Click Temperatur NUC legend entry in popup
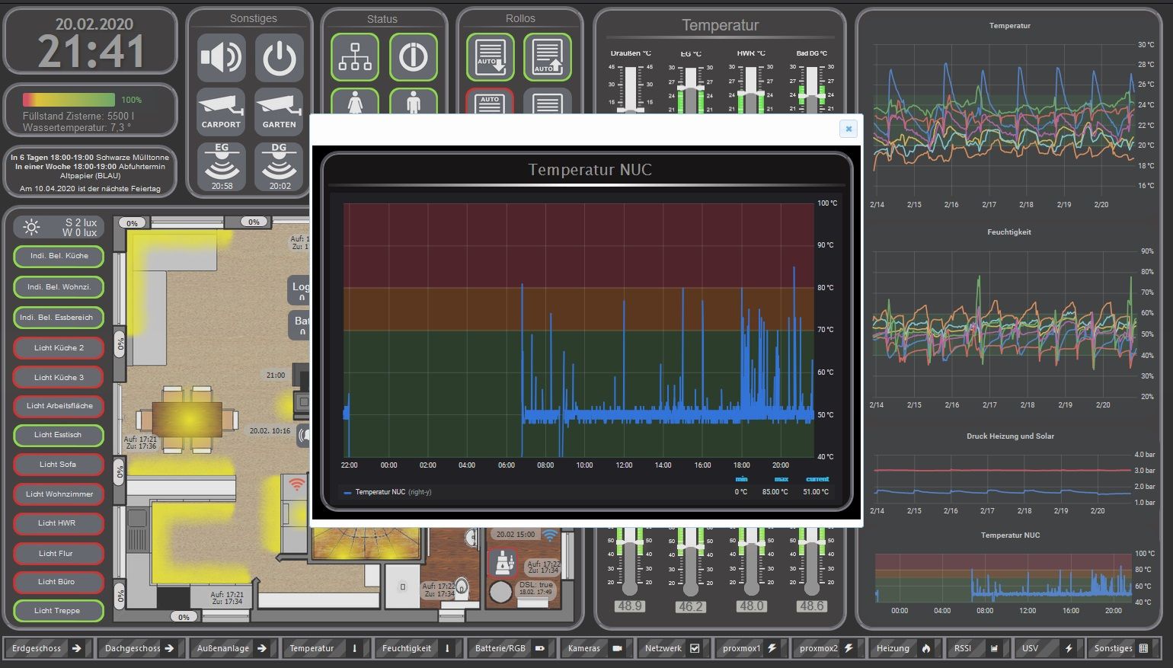 (388, 492)
